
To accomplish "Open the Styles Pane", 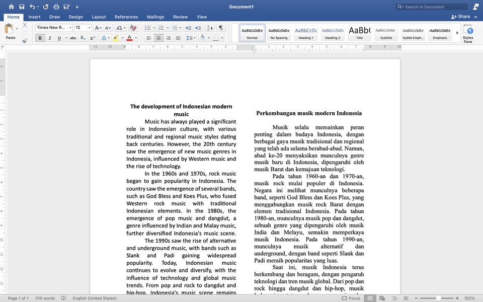I will (x=468, y=34).
